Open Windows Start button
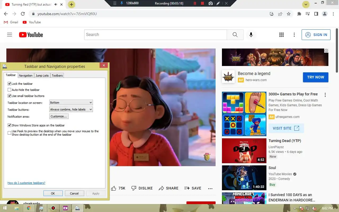The width and height of the screenshot is (339, 212). click(x=5, y=208)
